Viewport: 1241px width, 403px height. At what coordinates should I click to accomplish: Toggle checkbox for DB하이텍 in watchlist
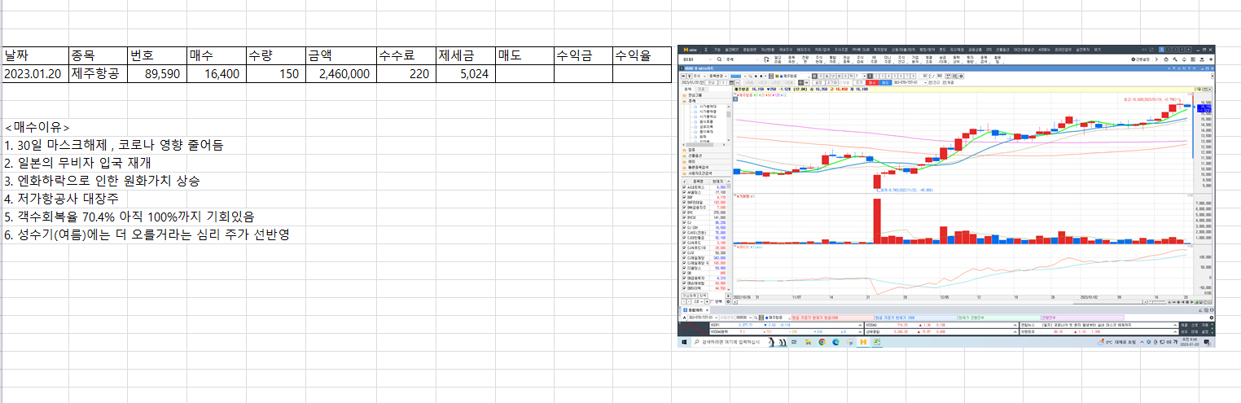pos(684,288)
